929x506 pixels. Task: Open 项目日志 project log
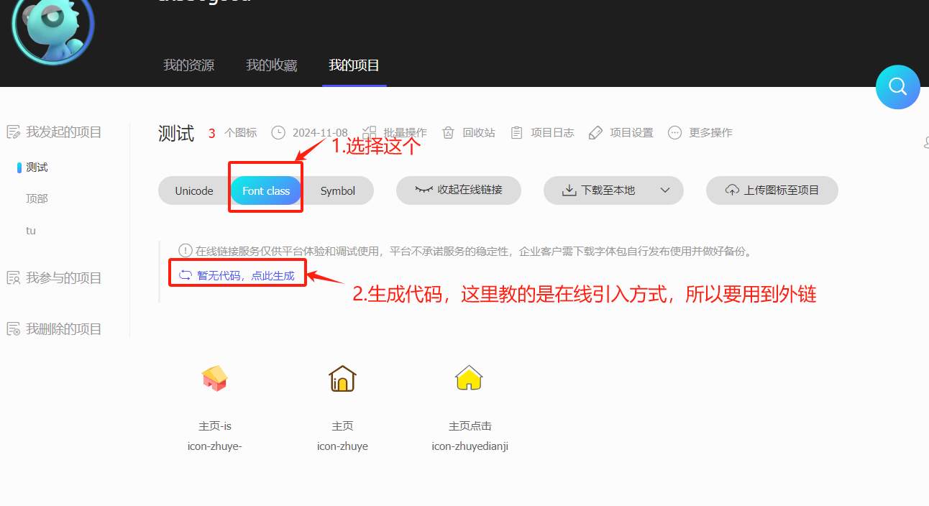542,133
